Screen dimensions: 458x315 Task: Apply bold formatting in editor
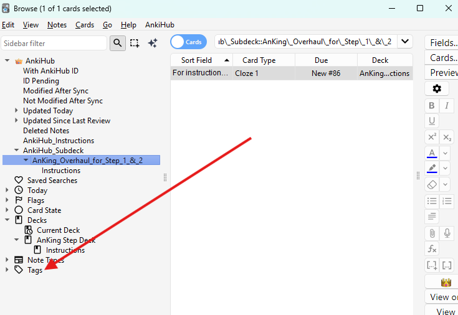point(432,106)
